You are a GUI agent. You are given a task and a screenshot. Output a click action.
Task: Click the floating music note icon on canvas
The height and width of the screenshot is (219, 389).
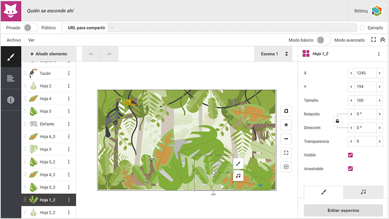238,176
